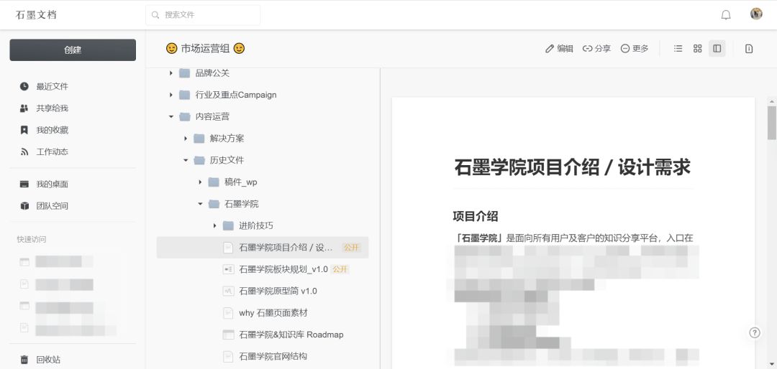Select the 历史文件 folder icon
Image resolution: width=777 pixels, height=369 pixels.
199,160
